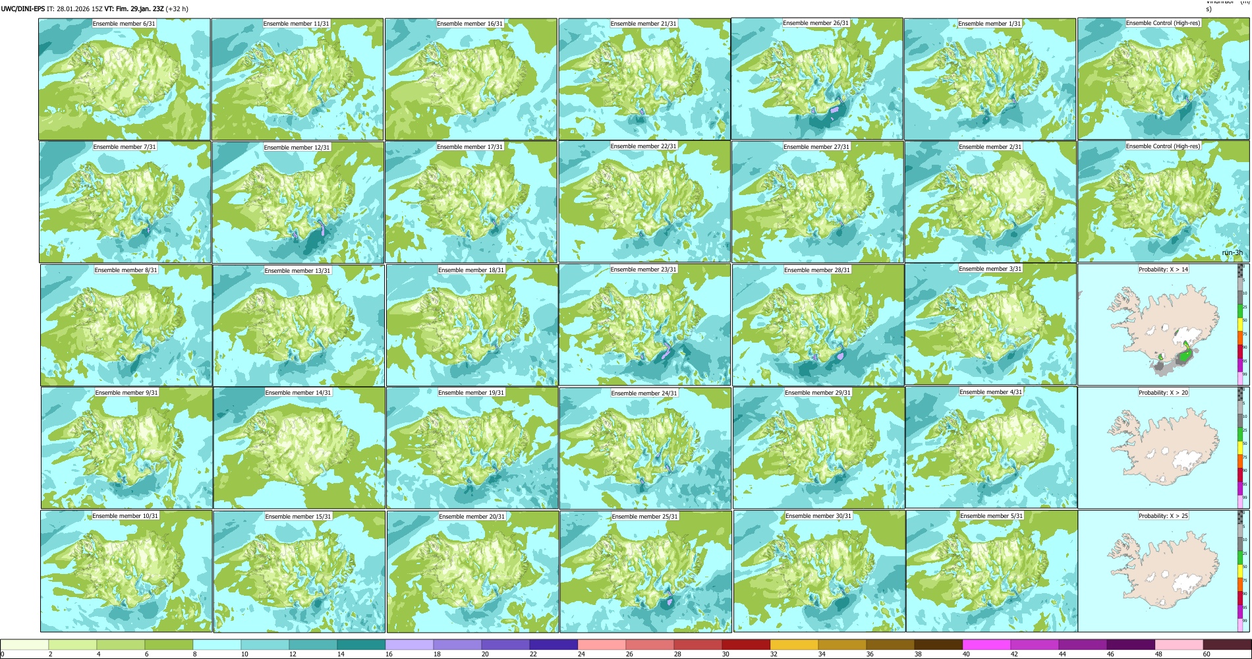Open Ensemble member 12/31 map

point(298,202)
